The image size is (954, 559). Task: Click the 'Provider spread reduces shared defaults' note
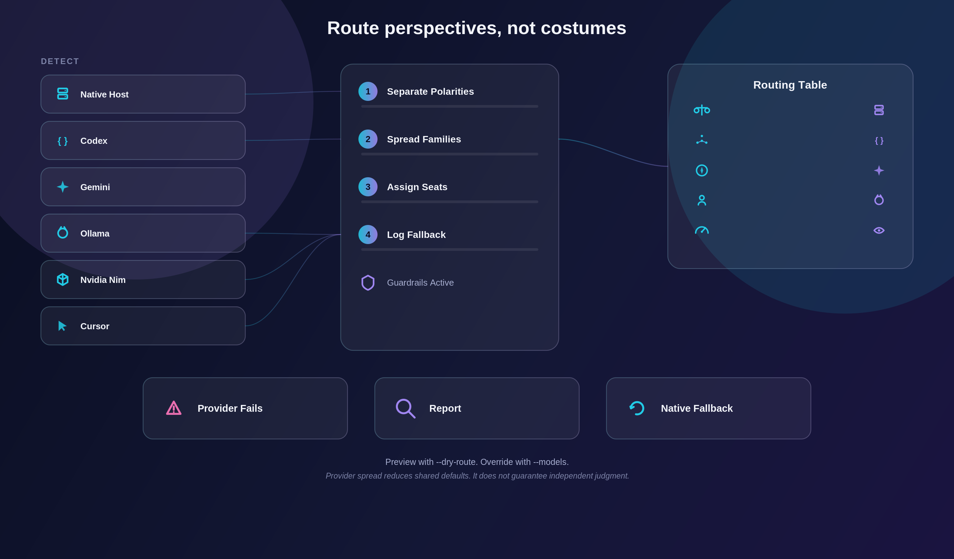pos(477,476)
